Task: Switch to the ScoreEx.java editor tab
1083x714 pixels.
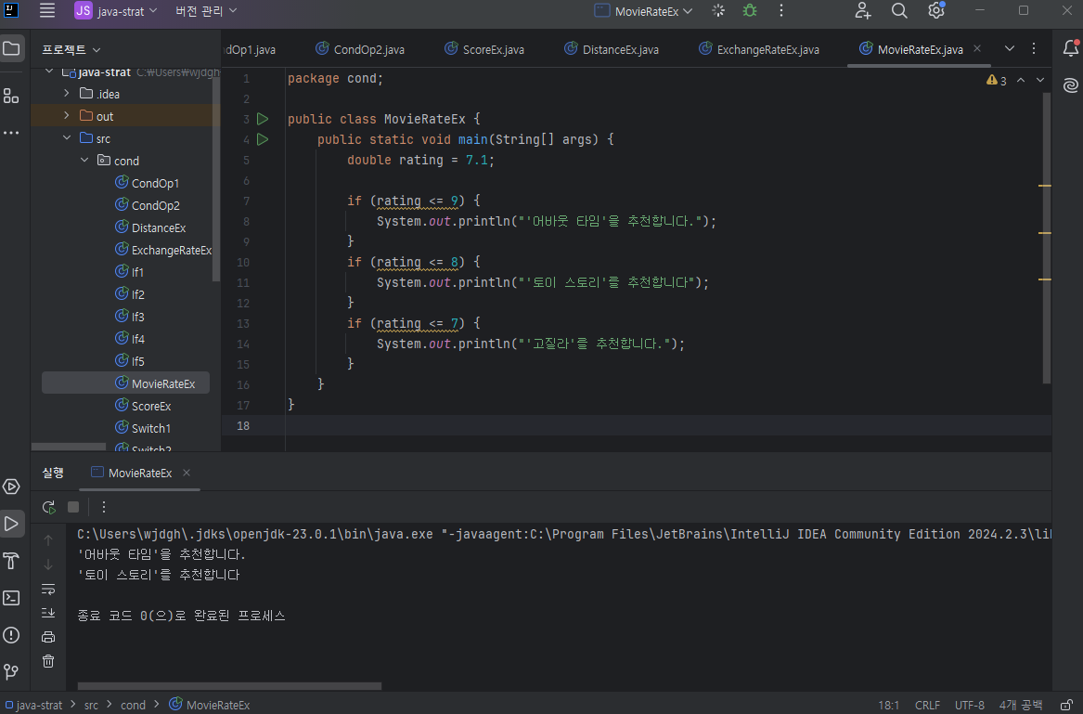Action: 493,49
